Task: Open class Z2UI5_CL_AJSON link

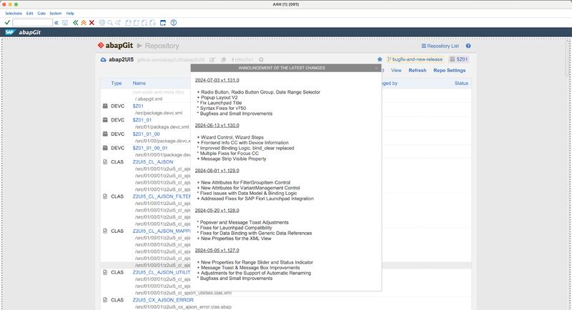Action: [x=153, y=161]
